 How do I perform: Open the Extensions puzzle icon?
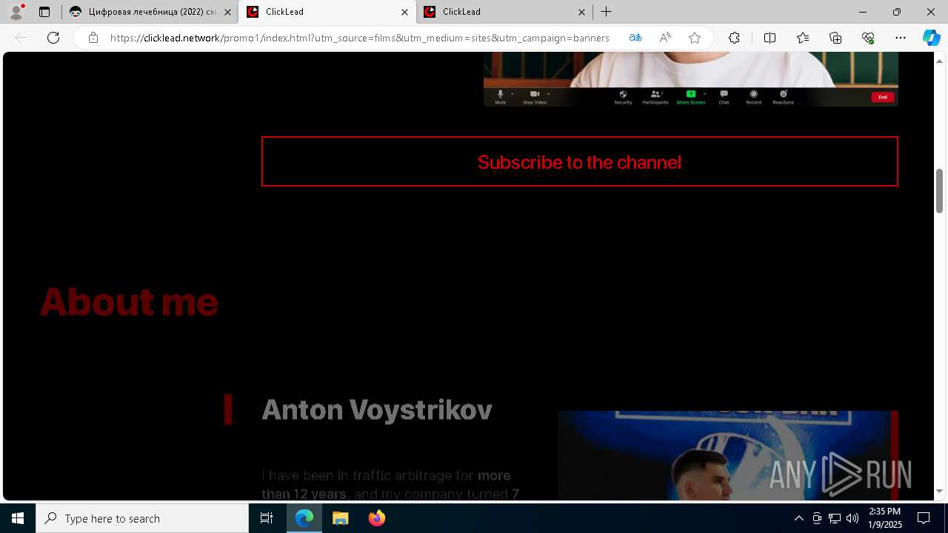click(734, 38)
